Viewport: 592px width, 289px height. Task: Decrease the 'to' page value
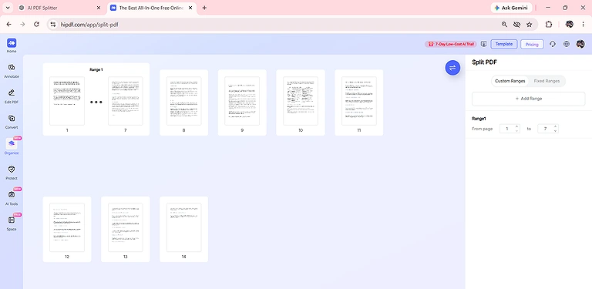click(x=555, y=131)
